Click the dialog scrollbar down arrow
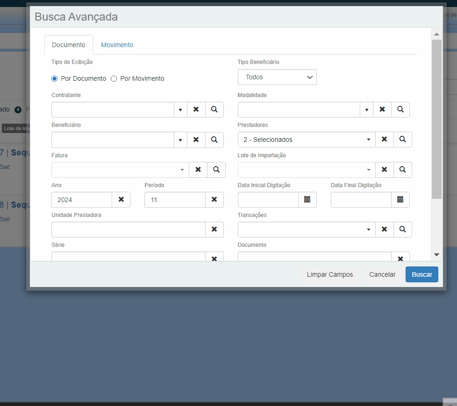The height and width of the screenshot is (406, 457). tap(436, 255)
